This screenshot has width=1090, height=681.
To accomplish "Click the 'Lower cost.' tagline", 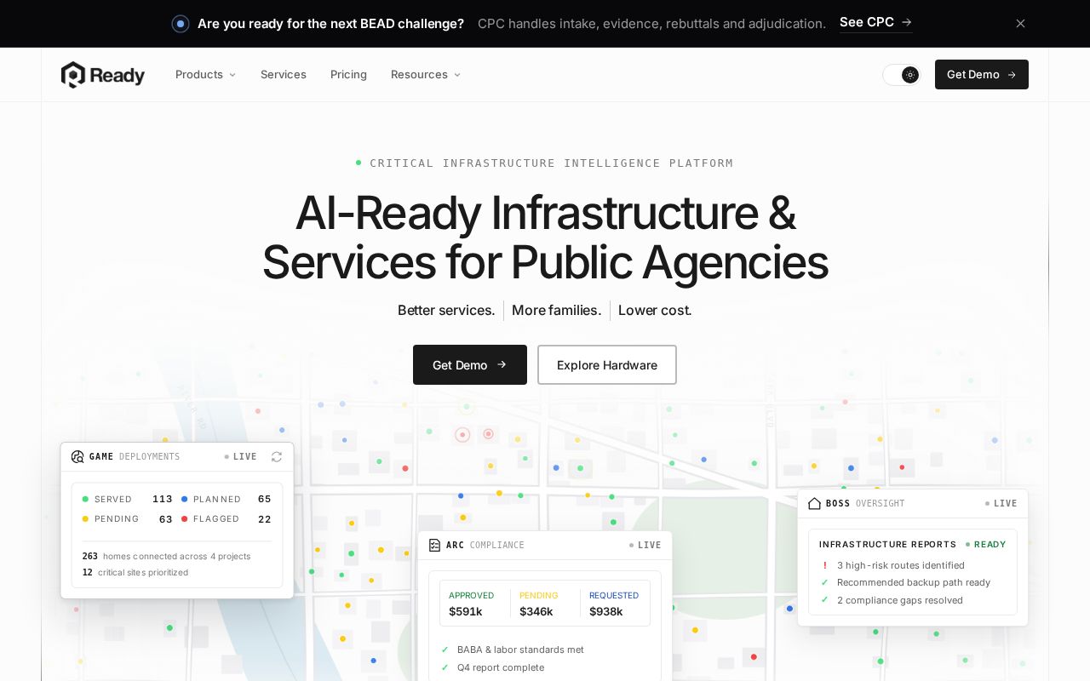I will 655,311.
